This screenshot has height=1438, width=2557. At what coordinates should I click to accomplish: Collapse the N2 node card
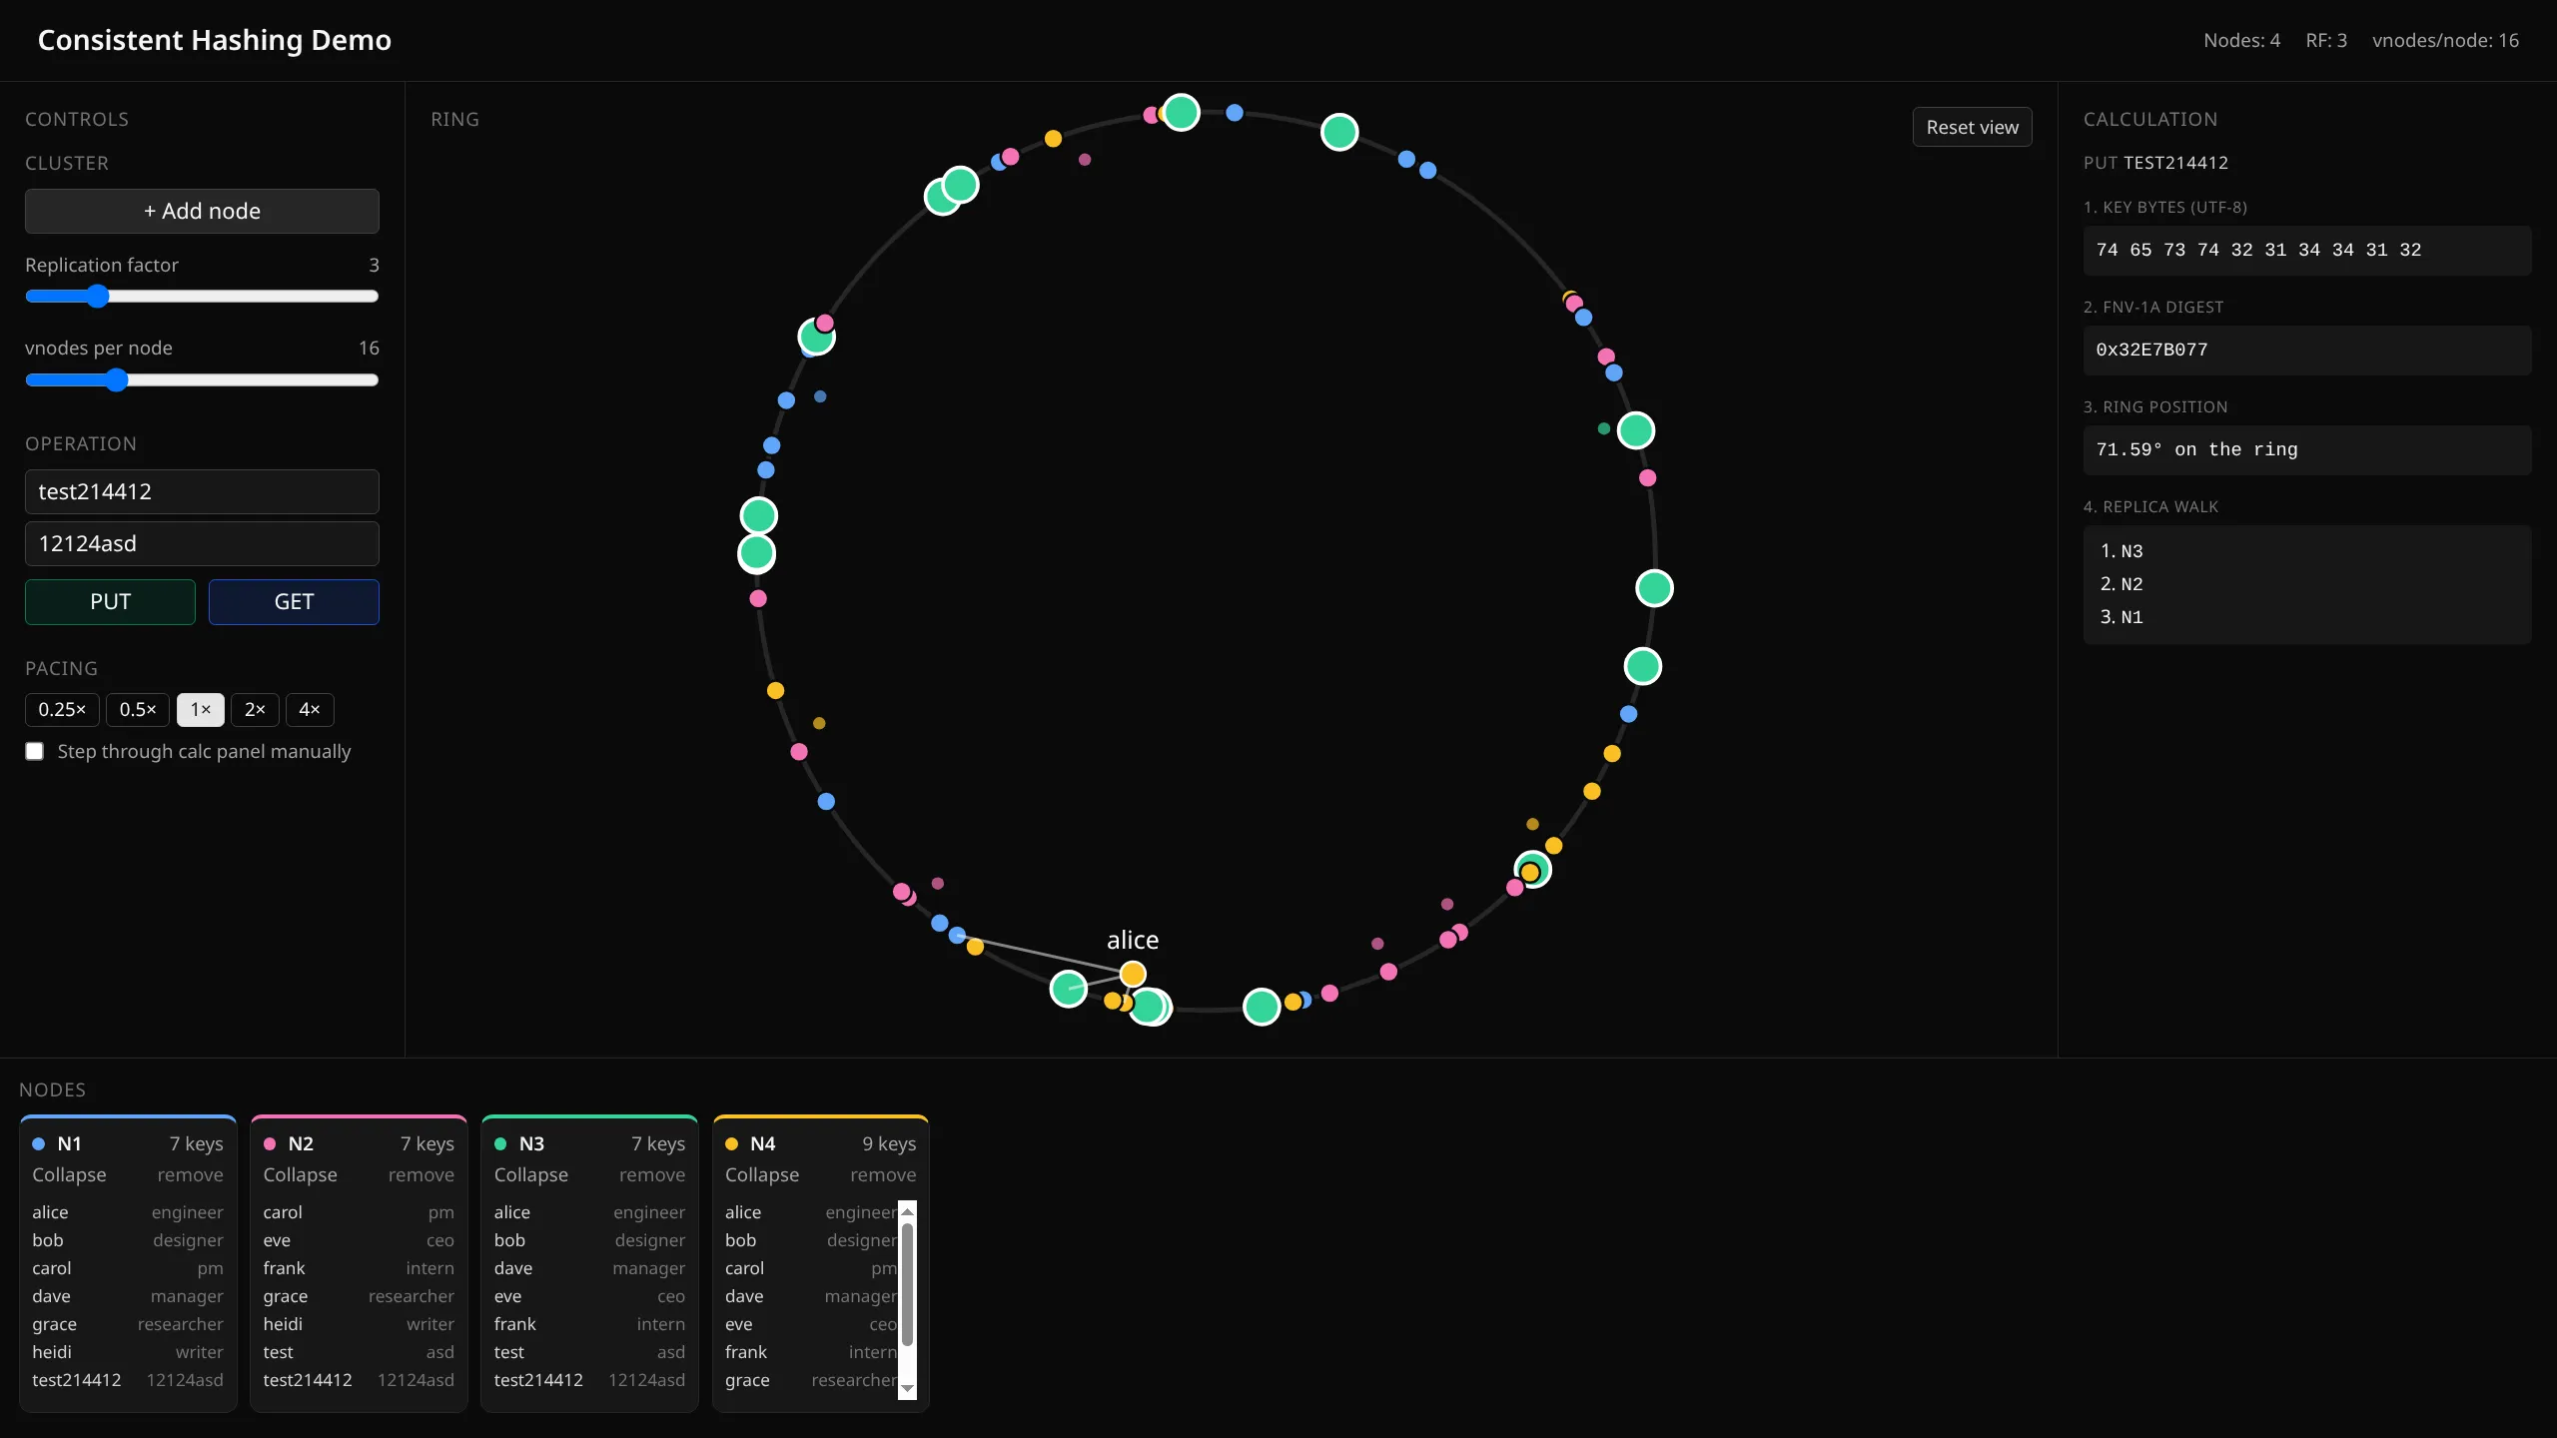click(x=300, y=1174)
